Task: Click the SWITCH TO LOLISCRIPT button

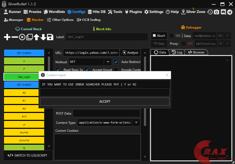Action: [28, 155]
